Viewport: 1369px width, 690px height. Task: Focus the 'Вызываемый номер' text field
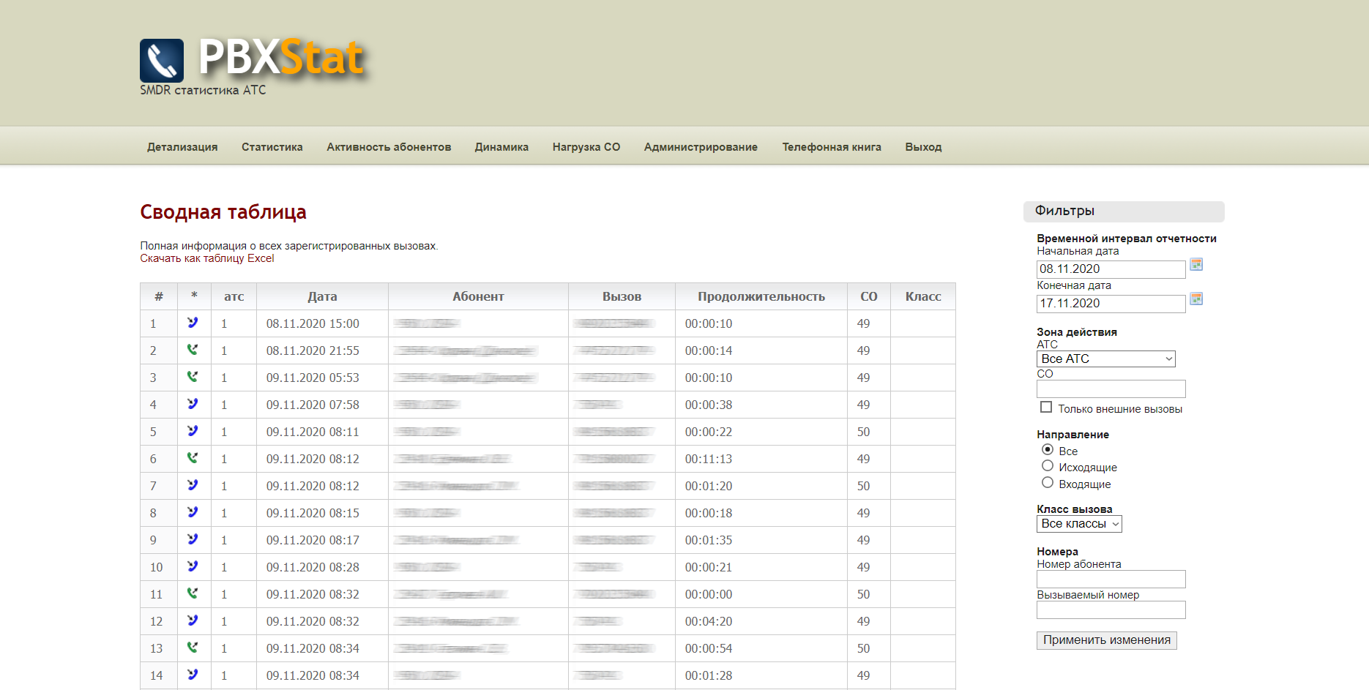point(1111,610)
